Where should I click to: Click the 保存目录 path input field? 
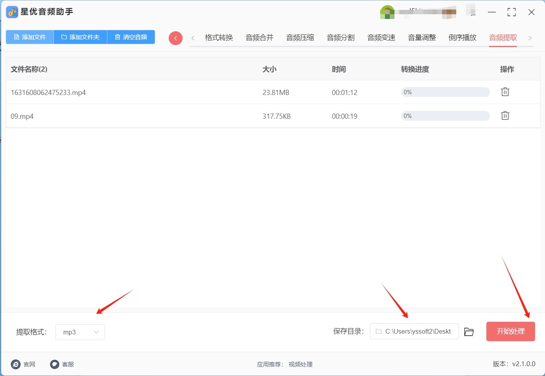point(414,331)
